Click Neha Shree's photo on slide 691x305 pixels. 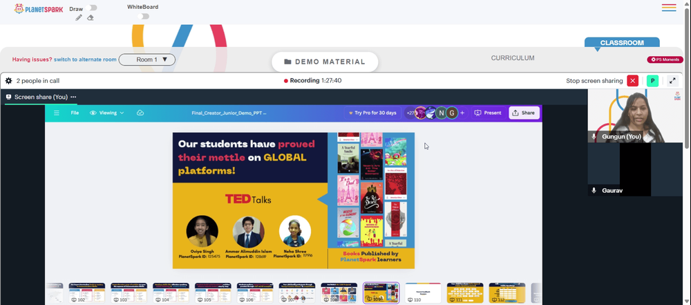(x=295, y=231)
